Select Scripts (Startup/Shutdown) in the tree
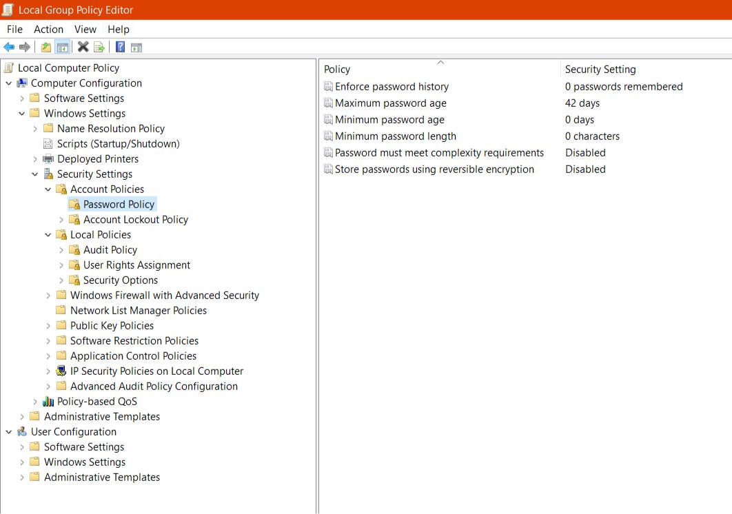Viewport: 732px width, 514px height. pos(118,144)
